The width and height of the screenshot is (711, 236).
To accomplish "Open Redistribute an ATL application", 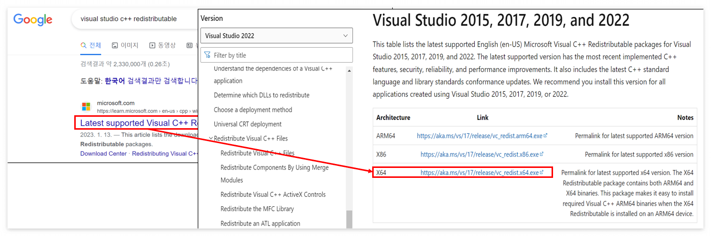I will point(261,224).
